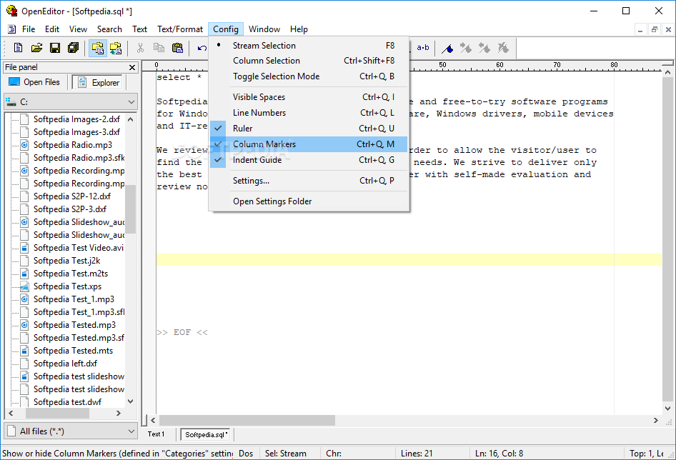The image size is (676, 460).
Task: Switch to the Explorer tab
Action: point(99,82)
